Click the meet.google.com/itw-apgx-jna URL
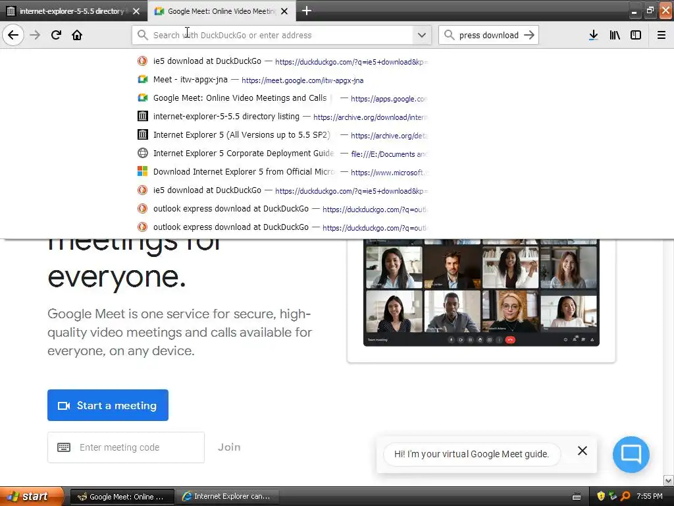Viewport: 674px width, 506px height. pyautogui.click(x=302, y=80)
